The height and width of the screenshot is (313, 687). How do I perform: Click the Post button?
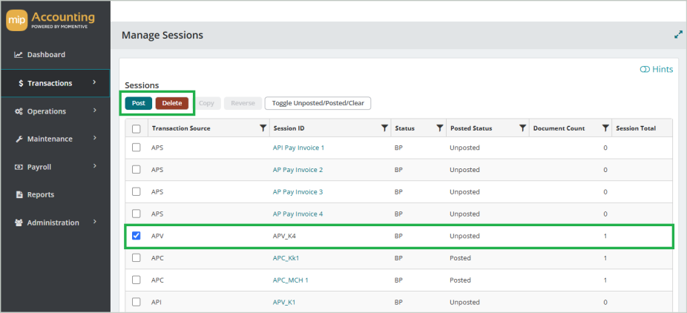click(x=139, y=103)
